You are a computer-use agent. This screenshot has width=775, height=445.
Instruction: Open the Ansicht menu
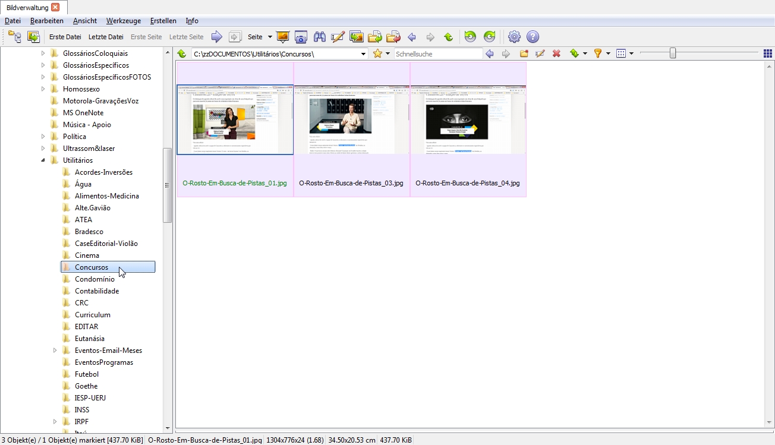coord(85,21)
